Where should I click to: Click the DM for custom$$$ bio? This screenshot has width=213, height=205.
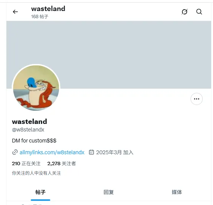point(34,141)
